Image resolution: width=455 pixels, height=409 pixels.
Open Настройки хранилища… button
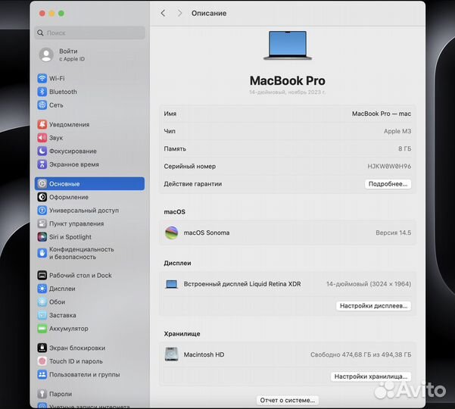tap(371, 376)
